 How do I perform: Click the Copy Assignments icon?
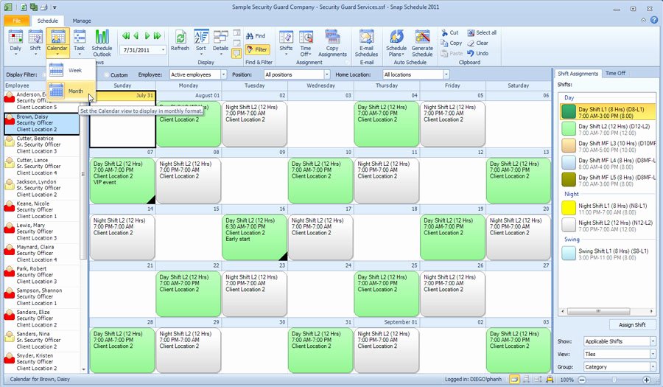point(332,43)
